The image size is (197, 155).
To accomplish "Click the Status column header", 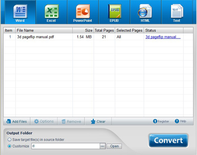I will point(163,30).
